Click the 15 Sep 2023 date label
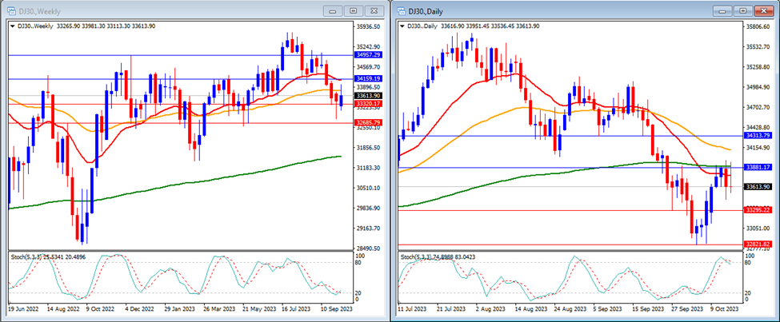The height and width of the screenshot is (322, 780). coord(649,308)
